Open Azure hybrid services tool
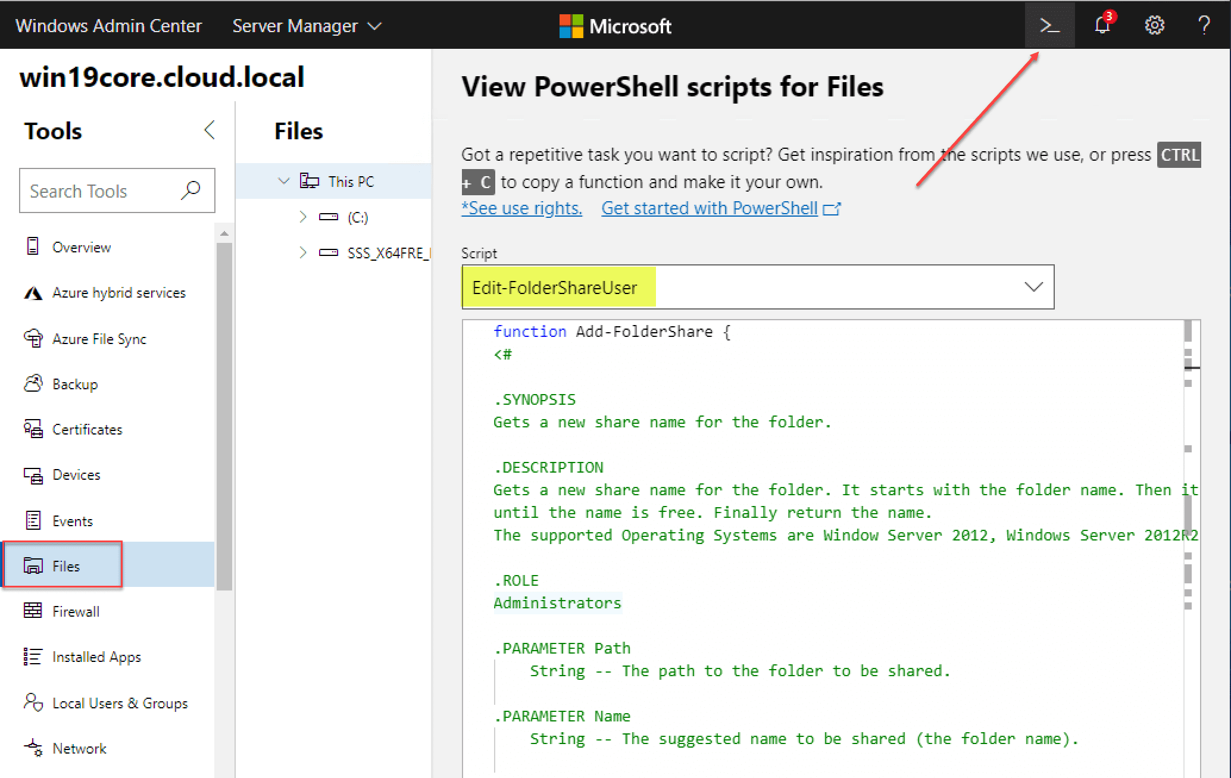 (118, 293)
